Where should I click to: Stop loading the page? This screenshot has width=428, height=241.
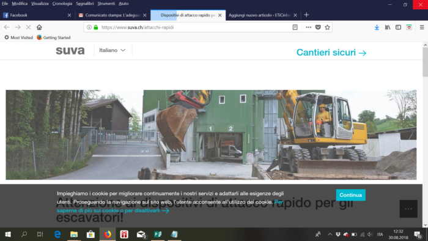pos(28,28)
